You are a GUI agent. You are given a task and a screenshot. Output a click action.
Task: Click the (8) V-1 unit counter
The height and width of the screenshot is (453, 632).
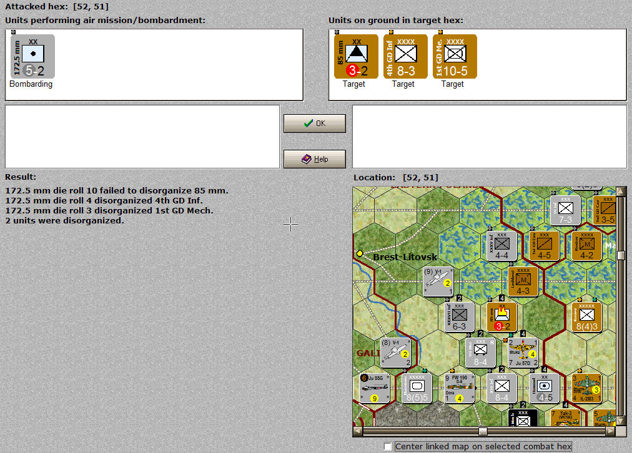396,353
